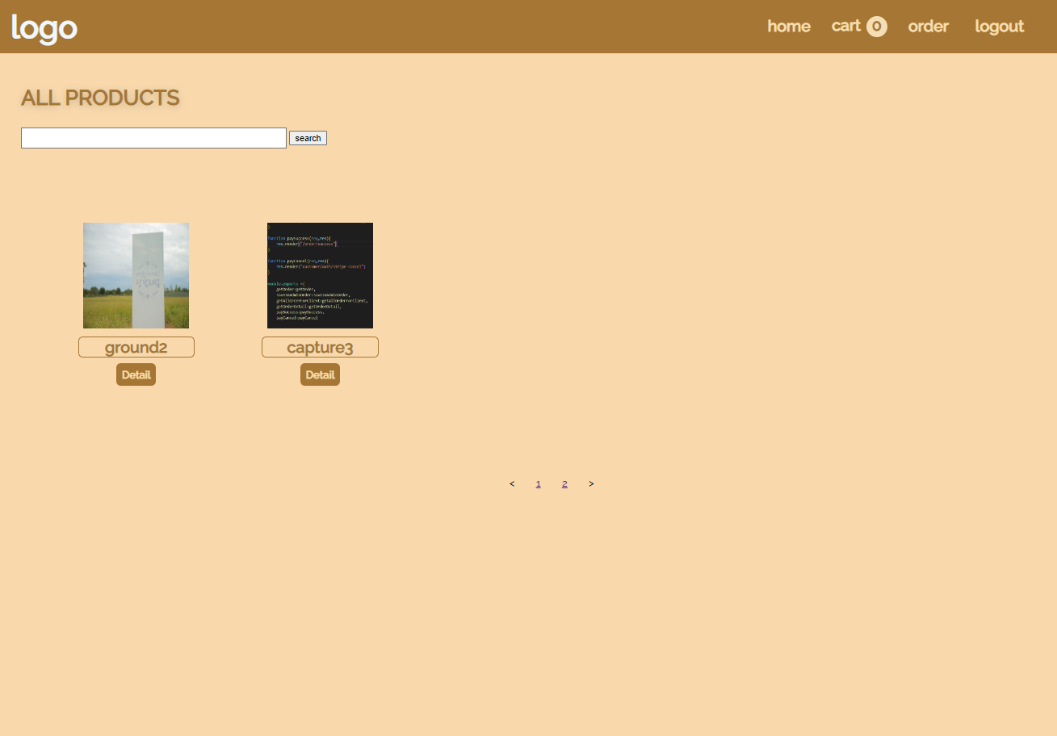This screenshot has width=1057, height=736.
Task: Select the ground2 product name
Action: [x=136, y=347]
